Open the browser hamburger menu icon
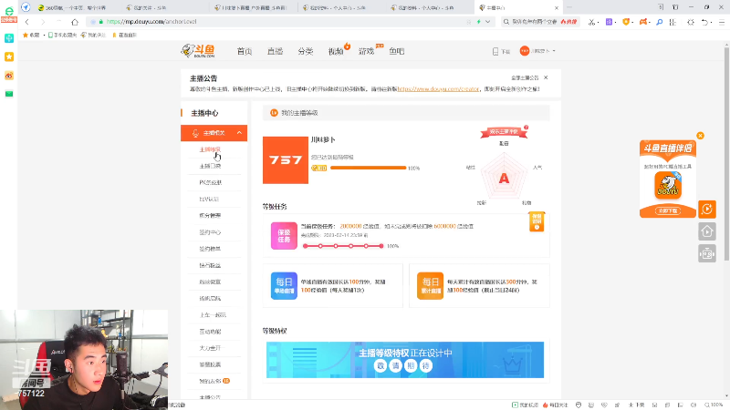Screen dimensions: 730x410 point(722,22)
